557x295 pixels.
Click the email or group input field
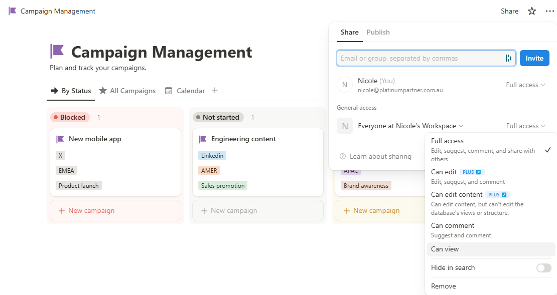[x=426, y=58]
